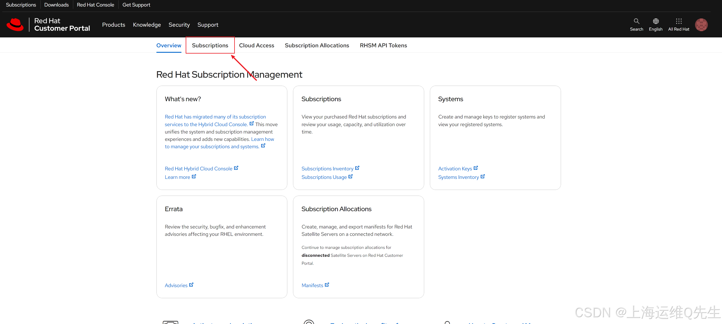Click external-link icon beside Manifests
722x324 pixels.
click(x=327, y=285)
